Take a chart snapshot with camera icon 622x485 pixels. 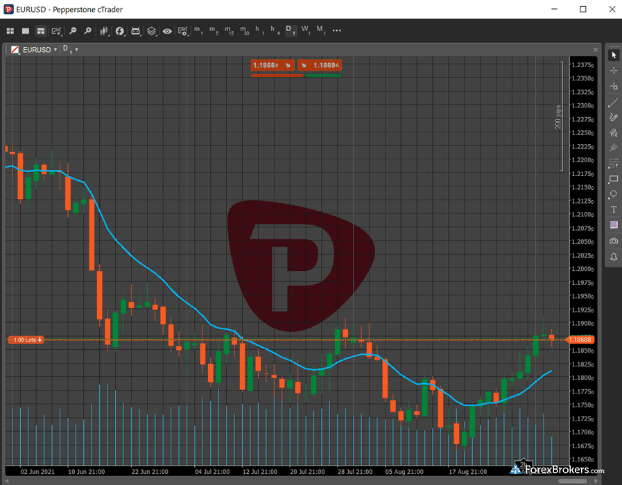click(x=614, y=241)
